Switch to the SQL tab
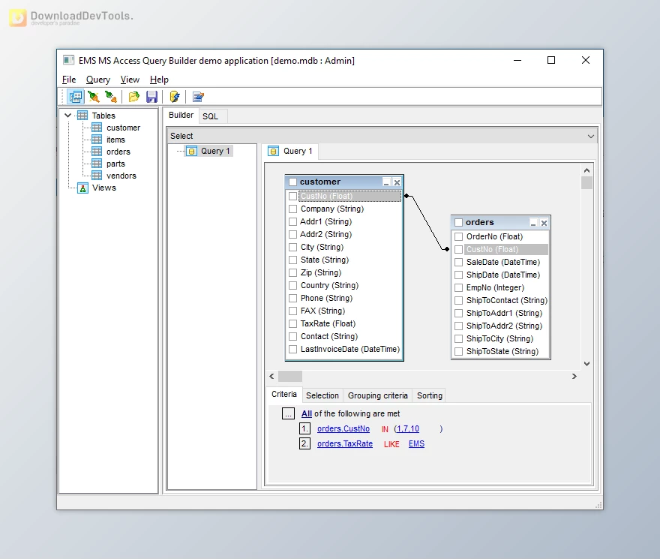Viewport: 660px width, 559px height. pos(211,116)
